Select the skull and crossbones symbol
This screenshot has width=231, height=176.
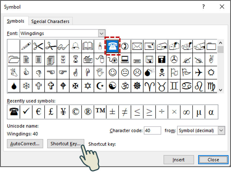point(162,73)
